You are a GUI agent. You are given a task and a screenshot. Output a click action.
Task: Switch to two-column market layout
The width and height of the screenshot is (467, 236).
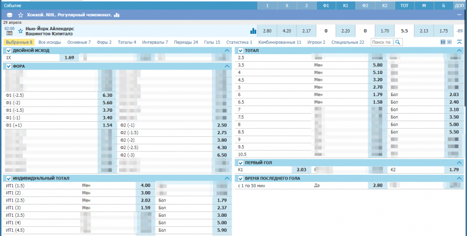coord(443,43)
